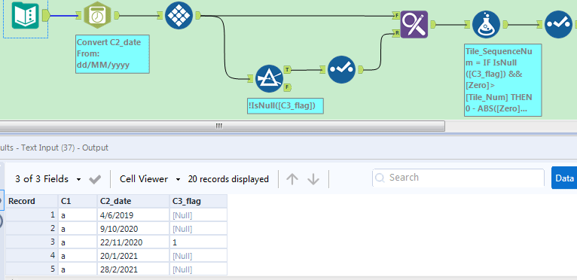
Task: Select cell with date 22/11/2020
Action: pyautogui.click(x=133, y=242)
